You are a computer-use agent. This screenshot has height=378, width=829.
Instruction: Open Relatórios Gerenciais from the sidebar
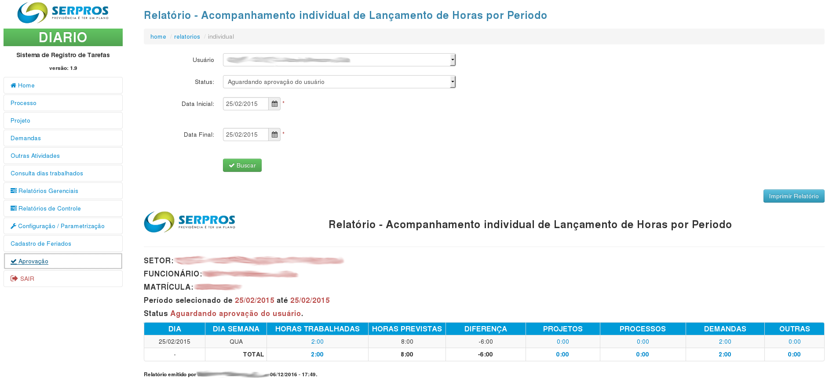(48, 191)
